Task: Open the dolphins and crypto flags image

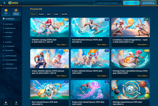Action: pyautogui.click(x=90, y=59)
